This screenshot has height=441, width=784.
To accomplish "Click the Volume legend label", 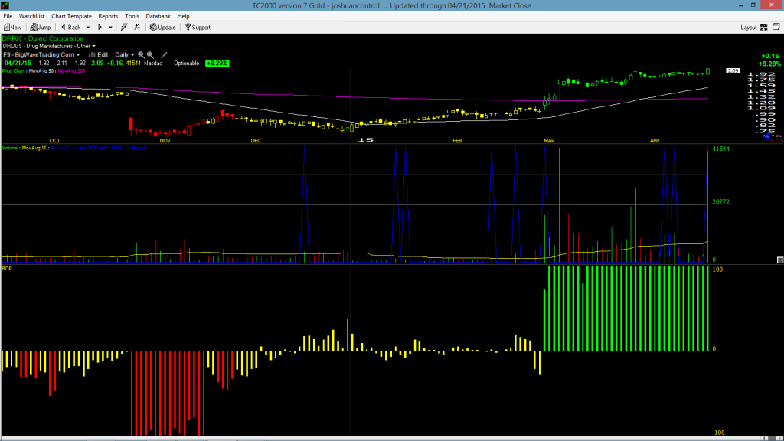I will [x=11, y=148].
